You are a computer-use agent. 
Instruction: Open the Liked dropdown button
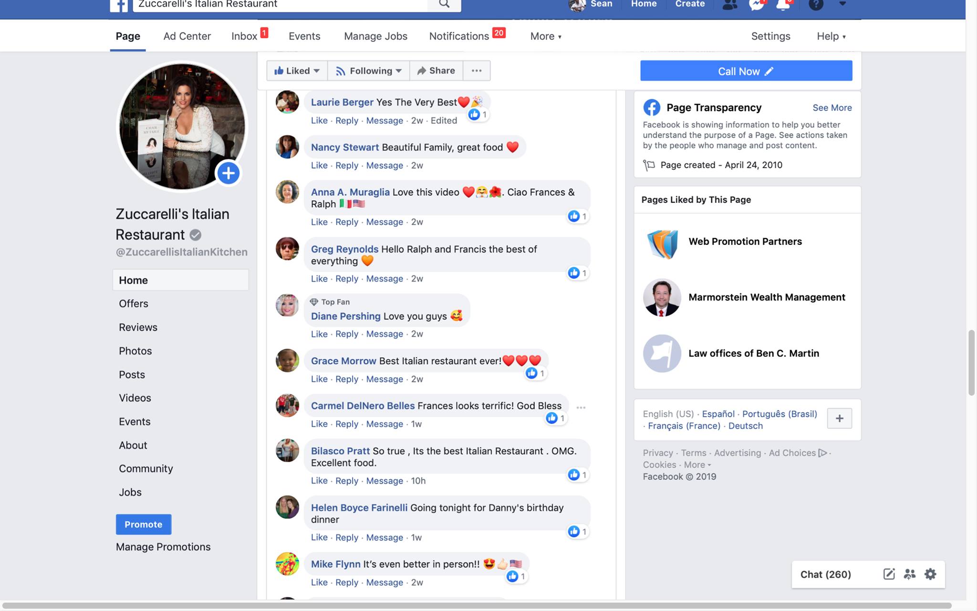(297, 71)
